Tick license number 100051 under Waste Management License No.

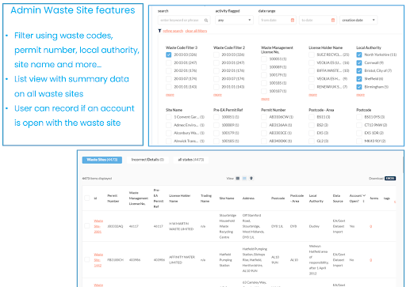[264, 59]
